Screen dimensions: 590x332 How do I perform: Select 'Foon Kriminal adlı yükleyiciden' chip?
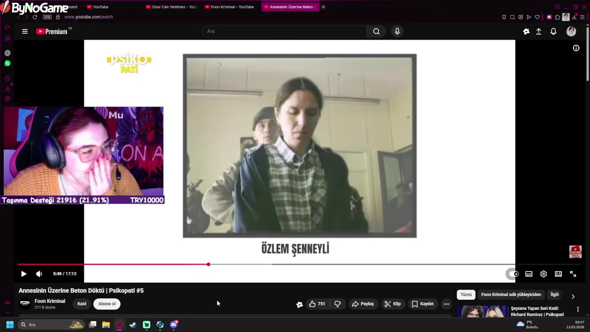tap(511, 295)
